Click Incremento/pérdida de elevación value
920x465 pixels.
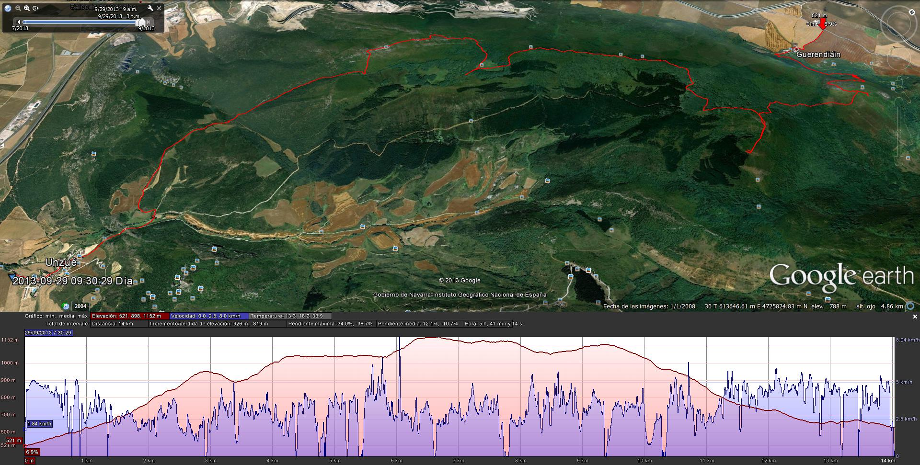208,324
